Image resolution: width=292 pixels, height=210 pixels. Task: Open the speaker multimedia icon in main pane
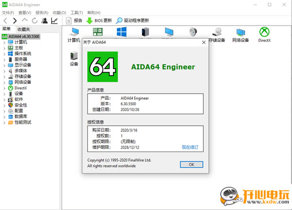[193, 32]
